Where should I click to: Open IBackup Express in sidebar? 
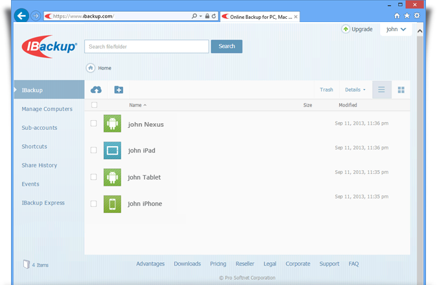pyautogui.click(x=43, y=203)
